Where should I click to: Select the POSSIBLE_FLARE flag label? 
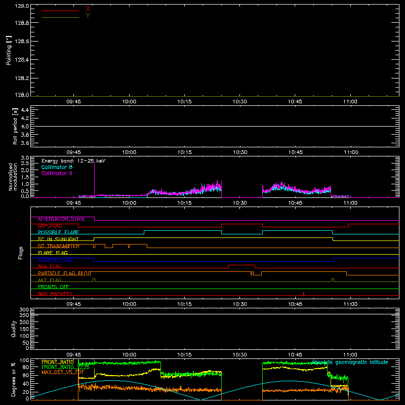[x=58, y=232]
